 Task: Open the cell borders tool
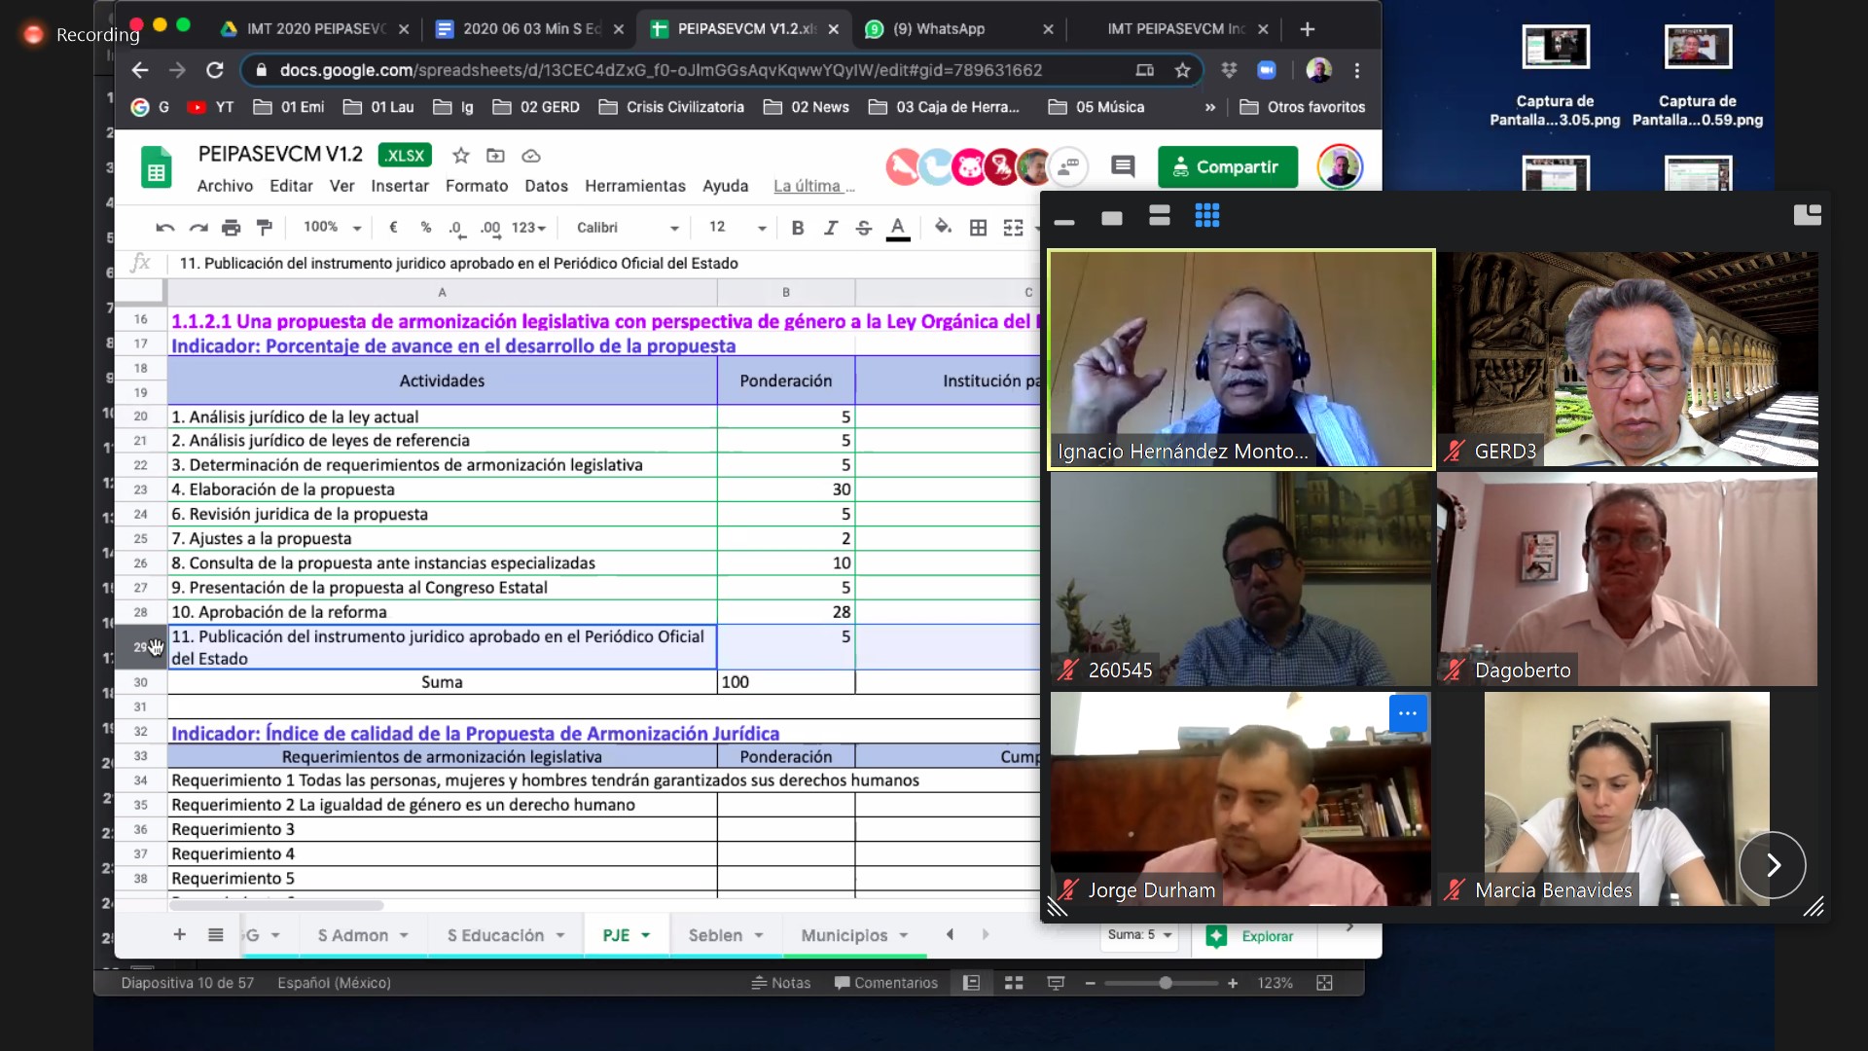coord(979,228)
